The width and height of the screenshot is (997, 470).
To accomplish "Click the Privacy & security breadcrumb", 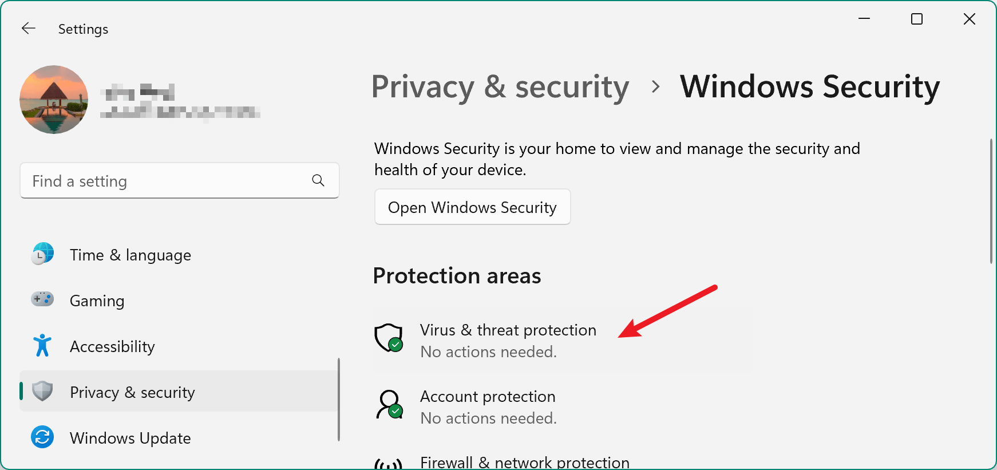I will [x=500, y=87].
